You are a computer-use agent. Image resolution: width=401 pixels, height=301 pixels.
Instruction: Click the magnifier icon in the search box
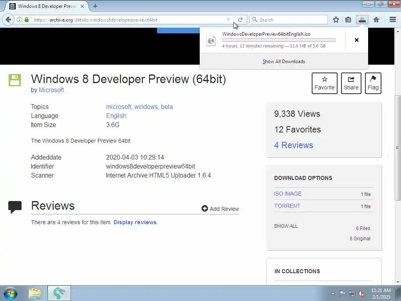[255, 20]
